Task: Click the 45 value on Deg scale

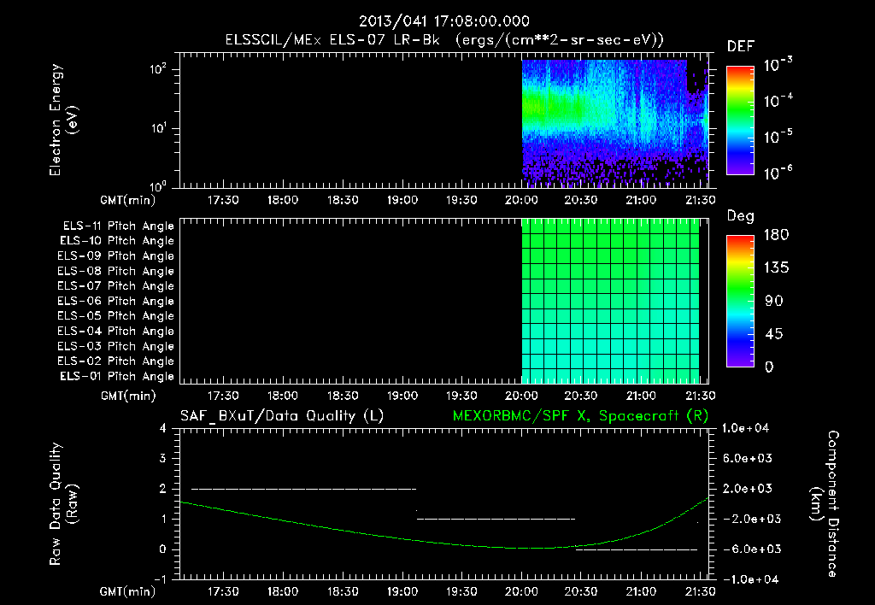Action: pos(774,334)
